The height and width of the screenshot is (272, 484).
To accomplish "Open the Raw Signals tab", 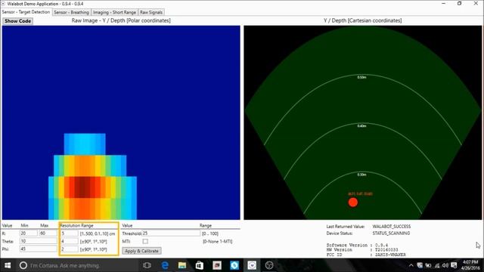I will coord(151,12).
